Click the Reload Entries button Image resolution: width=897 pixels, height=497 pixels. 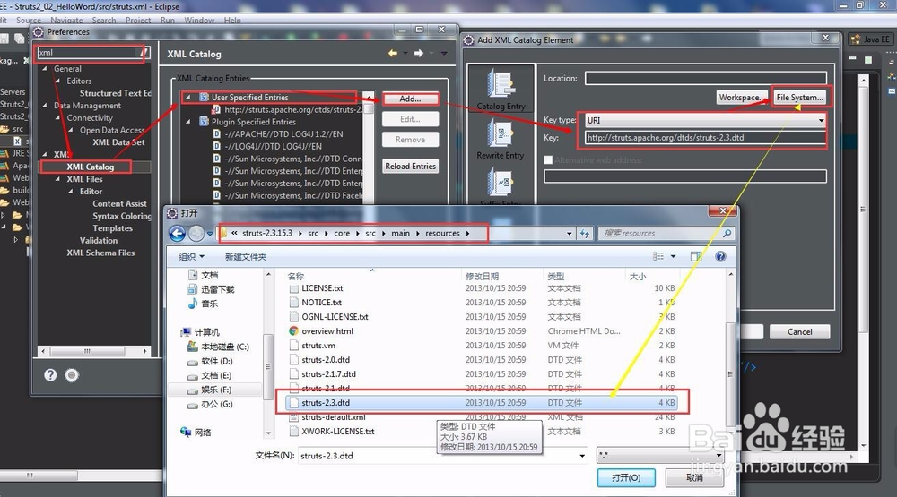(410, 167)
